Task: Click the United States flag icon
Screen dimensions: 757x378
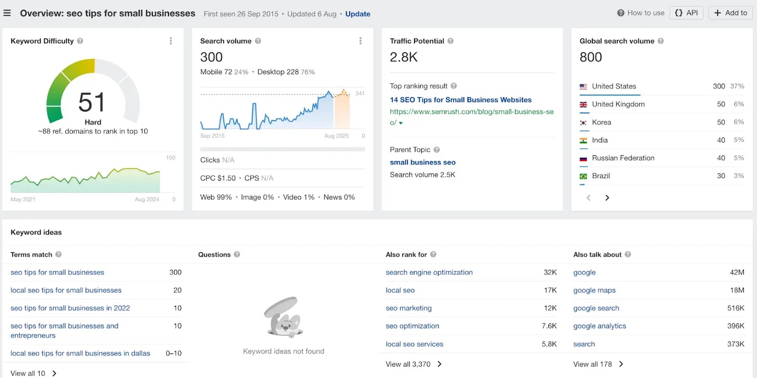Action: (x=583, y=86)
